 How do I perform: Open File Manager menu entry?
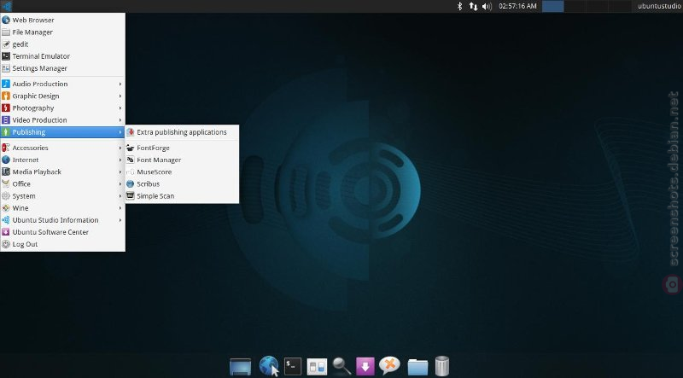click(x=62, y=32)
